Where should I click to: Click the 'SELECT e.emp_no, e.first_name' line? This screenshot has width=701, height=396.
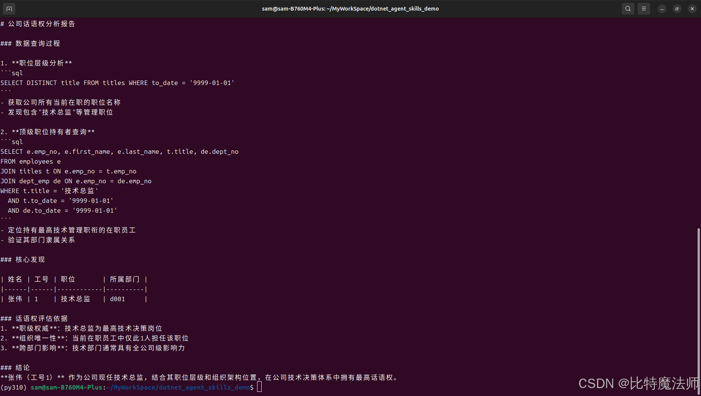(119, 152)
